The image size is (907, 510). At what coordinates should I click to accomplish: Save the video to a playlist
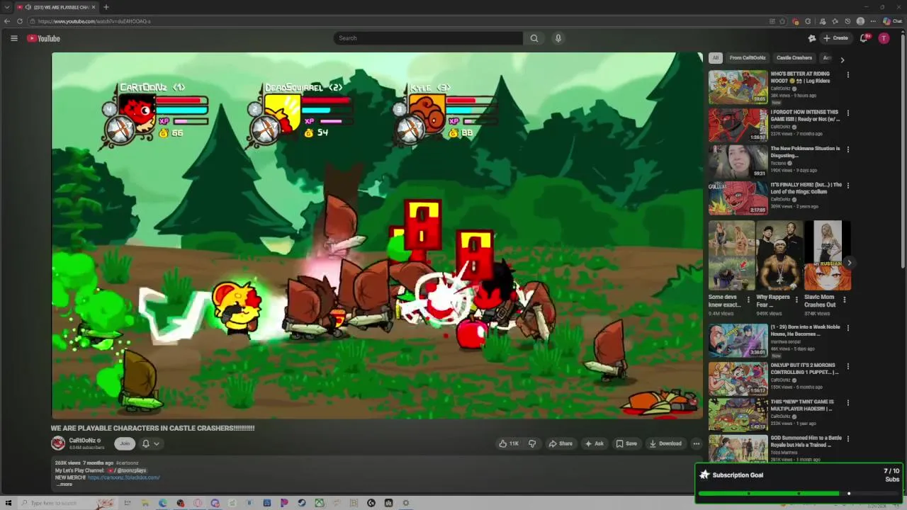(x=626, y=443)
